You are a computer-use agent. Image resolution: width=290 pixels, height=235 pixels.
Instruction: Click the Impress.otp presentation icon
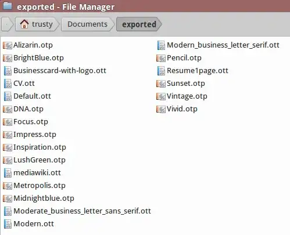(8, 135)
